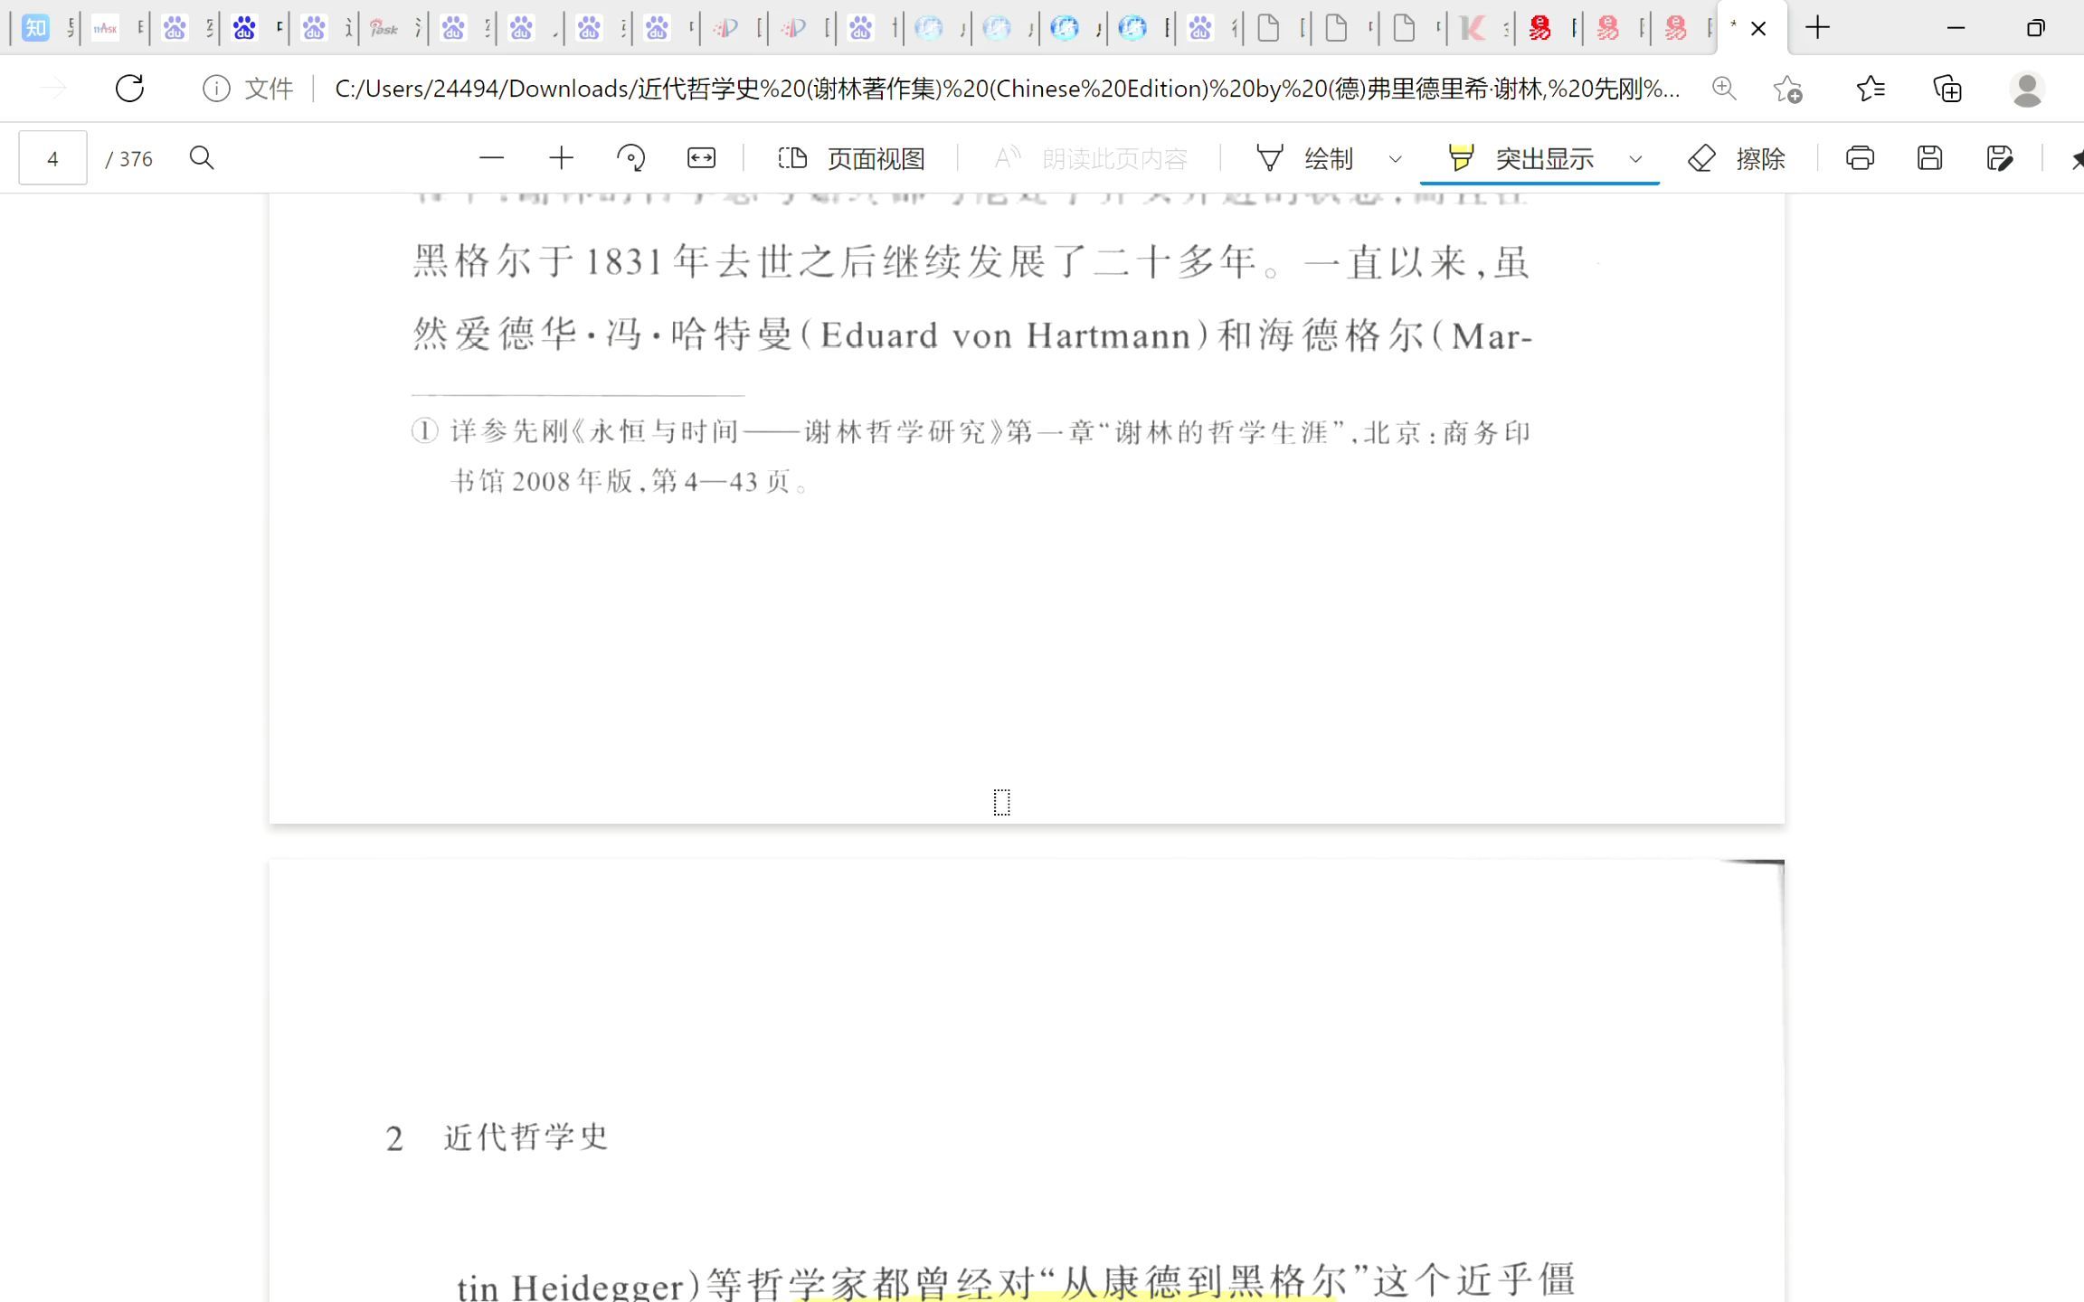
Task: Zoom out the PDF
Action: (x=491, y=158)
